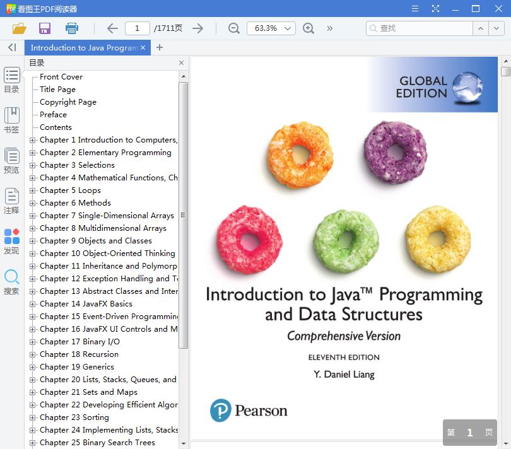Screen dimensions: 511x449
Task: Close the 目录 outline panel
Action: coord(182,62)
